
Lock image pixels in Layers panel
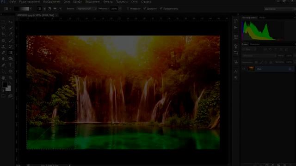[261, 62]
